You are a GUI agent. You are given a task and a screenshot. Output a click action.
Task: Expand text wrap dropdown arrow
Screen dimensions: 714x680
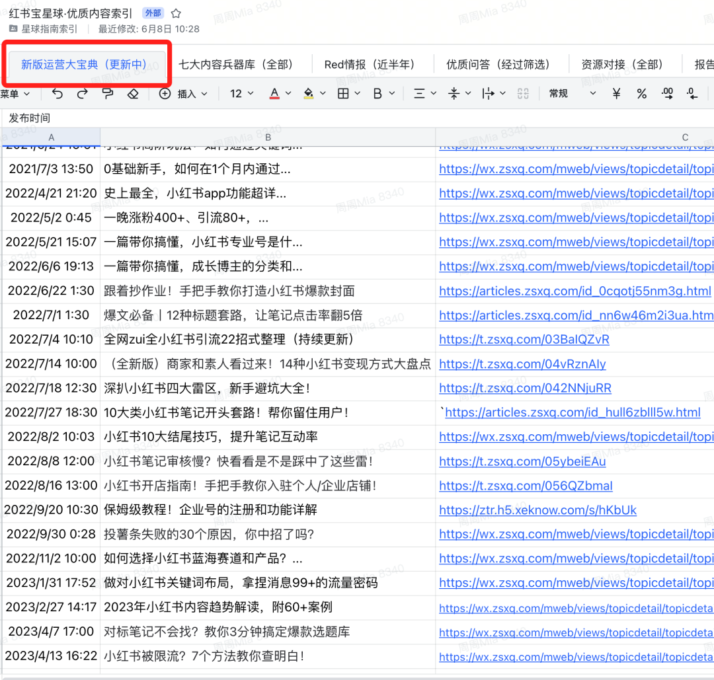point(502,94)
